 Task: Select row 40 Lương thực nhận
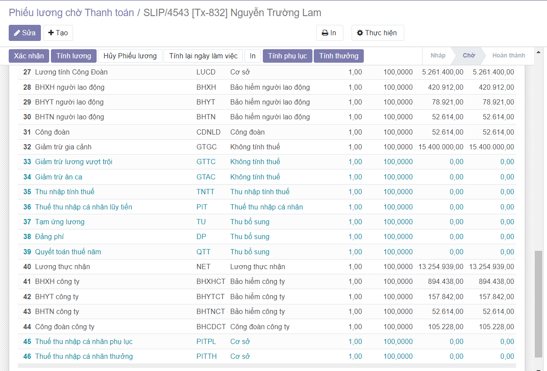[63, 266]
